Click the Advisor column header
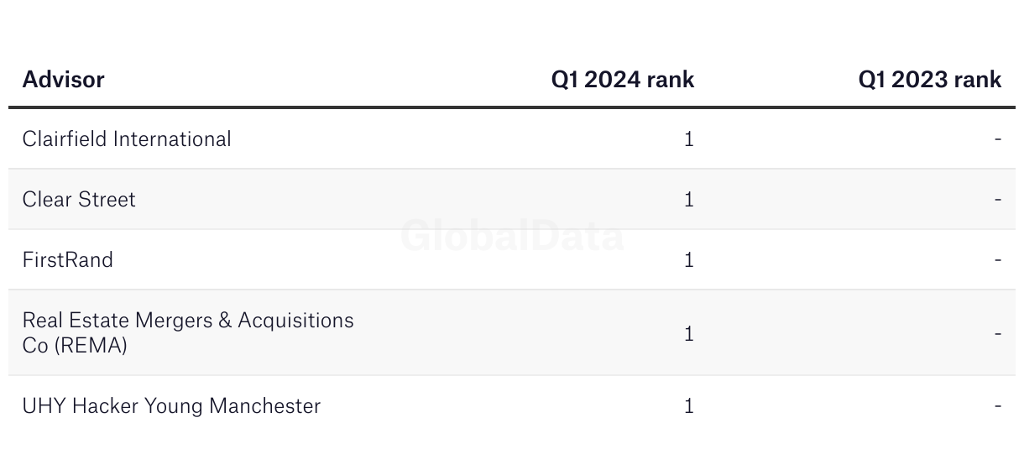 click(63, 80)
